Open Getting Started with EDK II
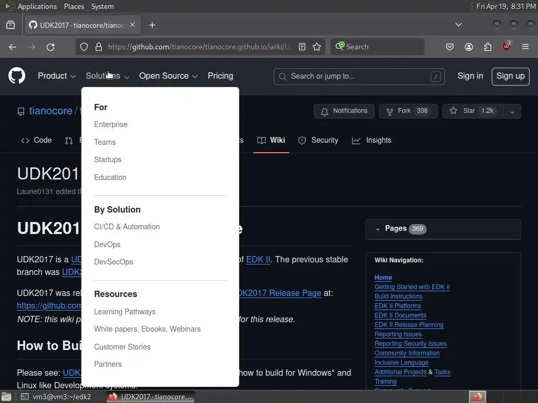The width and height of the screenshot is (538, 403). click(412, 287)
